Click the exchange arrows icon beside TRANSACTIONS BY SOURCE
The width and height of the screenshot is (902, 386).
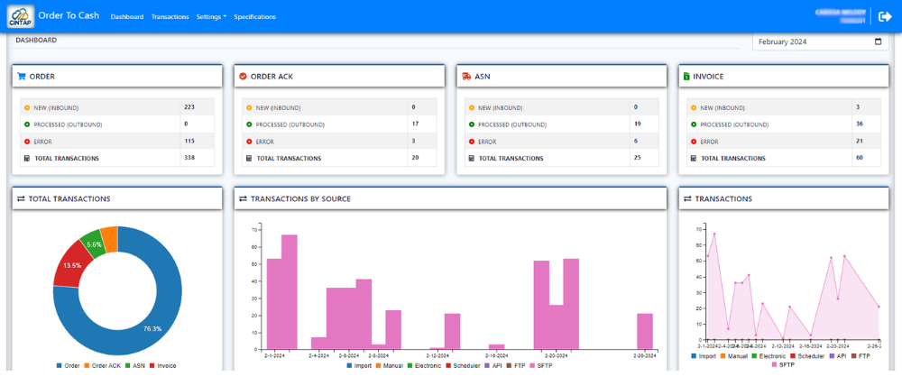pyautogui.click(x=243, y=198)
